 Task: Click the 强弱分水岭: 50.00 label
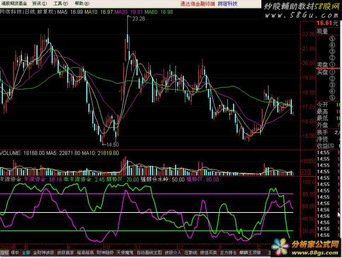tap(162, 179)
